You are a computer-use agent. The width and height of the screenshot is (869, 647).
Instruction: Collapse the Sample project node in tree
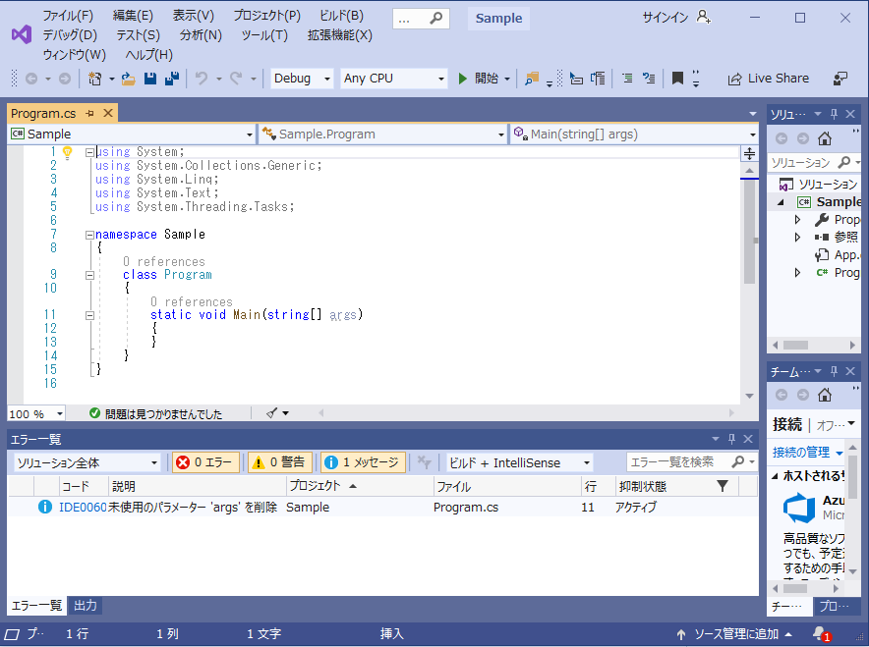click(x=781, y=202)
